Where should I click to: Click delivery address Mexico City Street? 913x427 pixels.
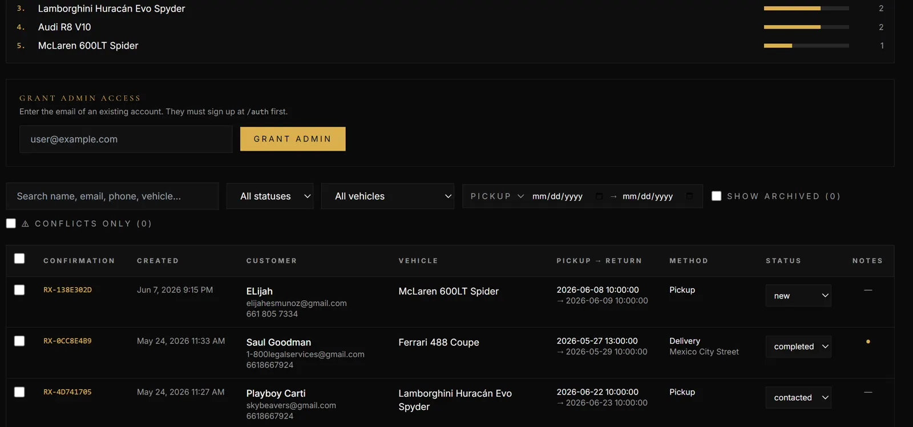704,352
